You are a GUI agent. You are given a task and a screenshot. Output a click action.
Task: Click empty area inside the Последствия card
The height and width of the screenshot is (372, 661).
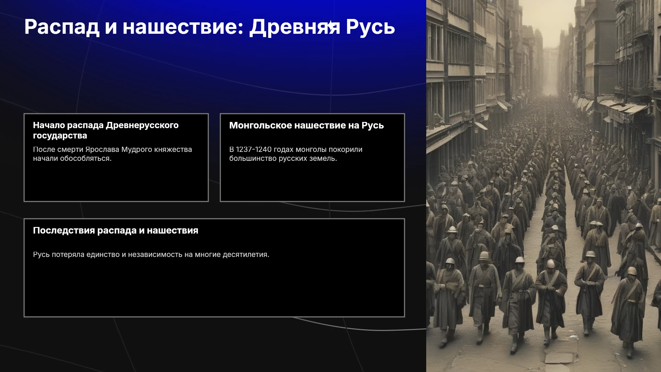click(x=214, y=289)
